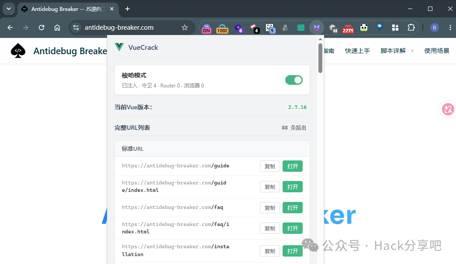The image size is (456, 264).
Task: Open the panda extension with badge 9
Action: (x=270, y=28)
